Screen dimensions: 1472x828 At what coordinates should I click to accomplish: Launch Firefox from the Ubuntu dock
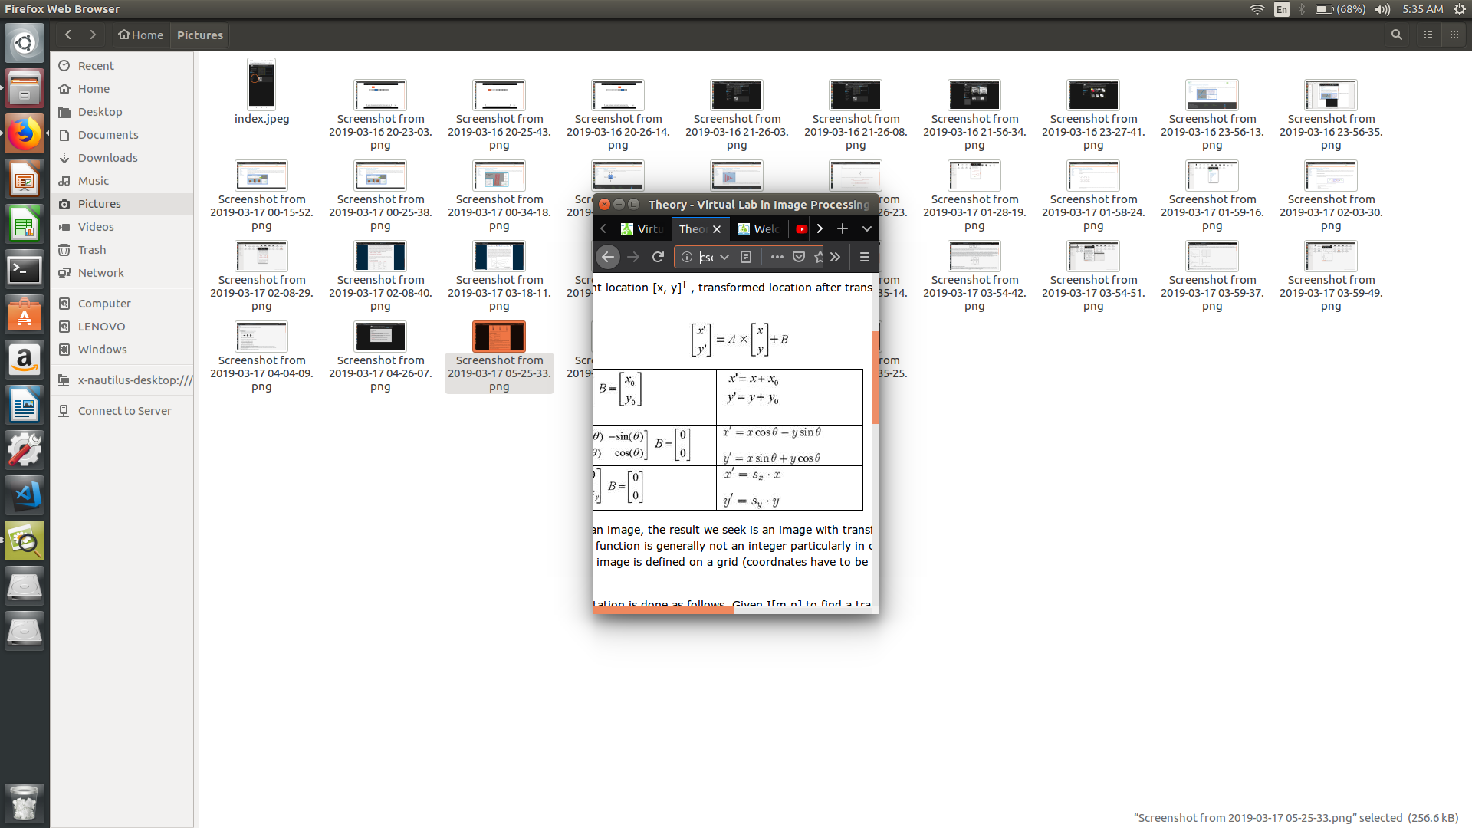pos(25,133)
